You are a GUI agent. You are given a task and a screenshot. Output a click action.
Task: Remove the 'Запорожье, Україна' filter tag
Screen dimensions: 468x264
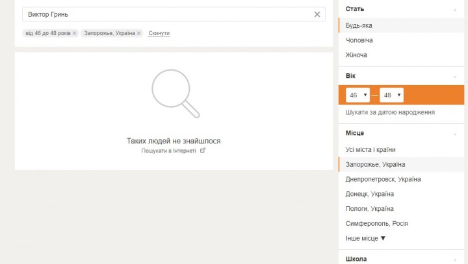point(138,33)
